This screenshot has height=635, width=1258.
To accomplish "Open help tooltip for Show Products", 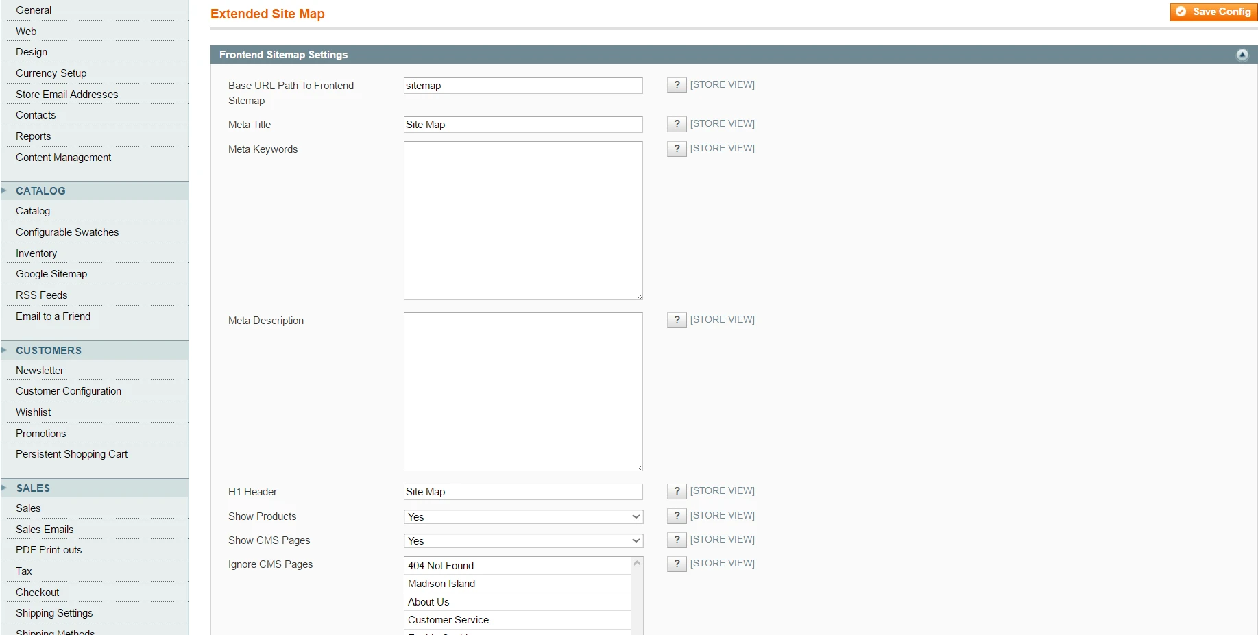I will 676,516.
